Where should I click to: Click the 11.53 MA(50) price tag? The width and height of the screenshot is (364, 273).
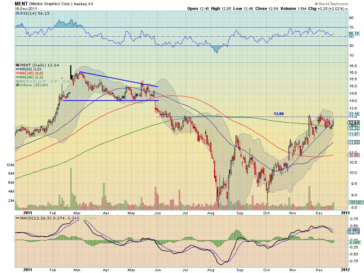(x=354, y=142)
